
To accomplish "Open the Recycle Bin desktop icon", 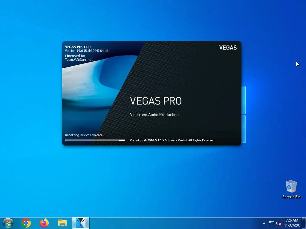I will [291, 189].
